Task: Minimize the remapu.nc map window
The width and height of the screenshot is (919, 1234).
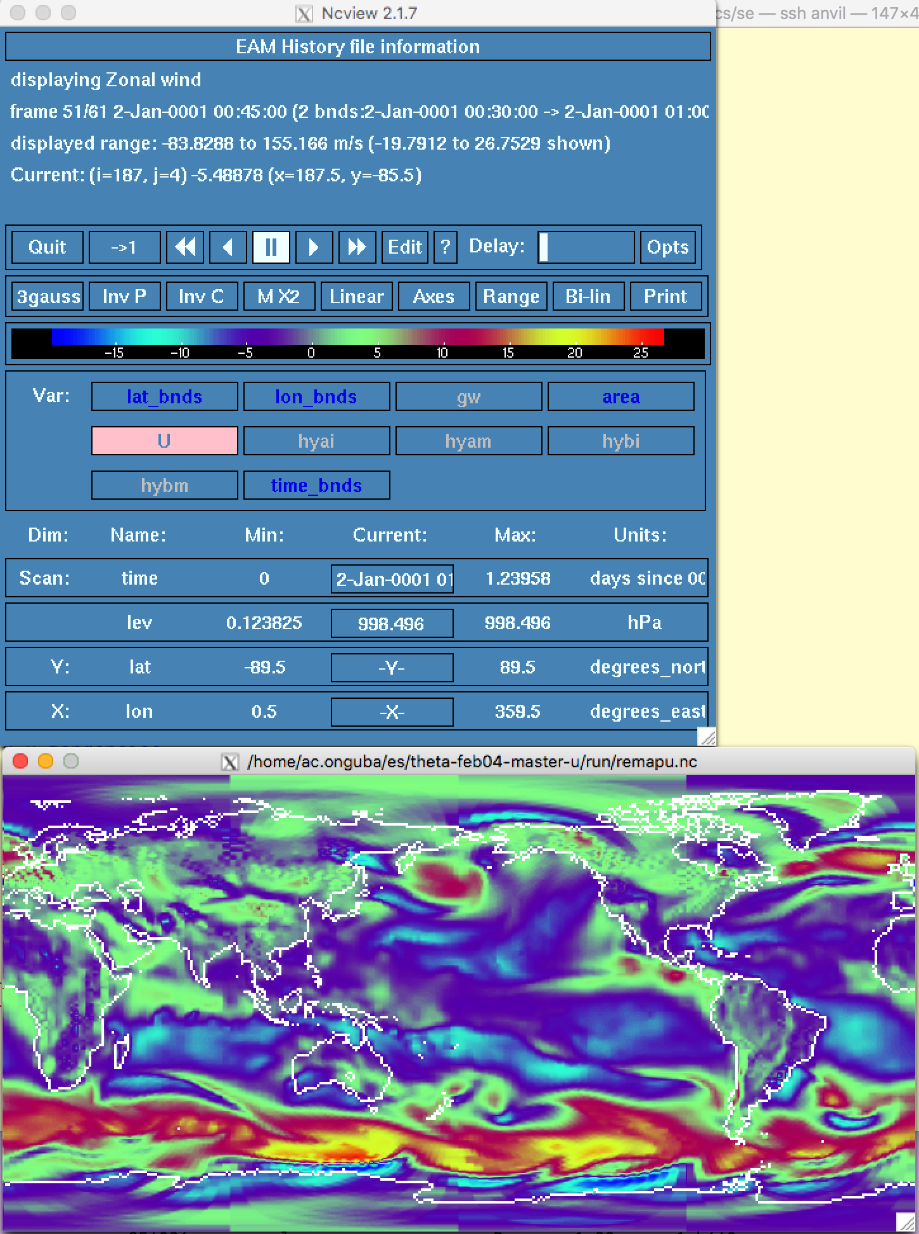Action: [x=46, y=761]
